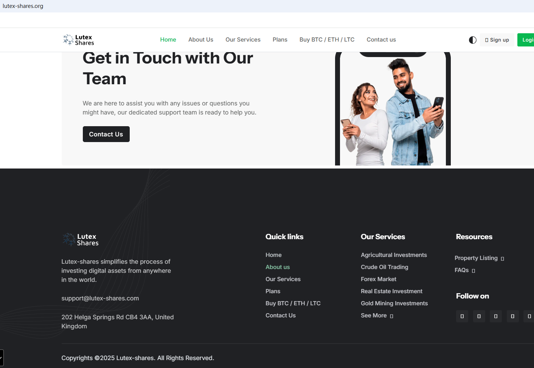Click the couple with phones image
Screen dimensions: 534x368
393,113
